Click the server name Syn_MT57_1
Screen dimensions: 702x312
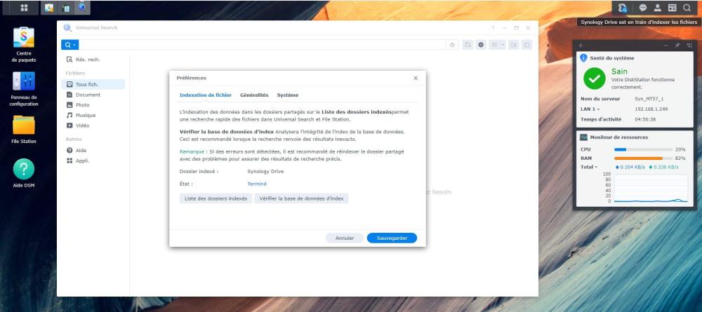point(649,99)
